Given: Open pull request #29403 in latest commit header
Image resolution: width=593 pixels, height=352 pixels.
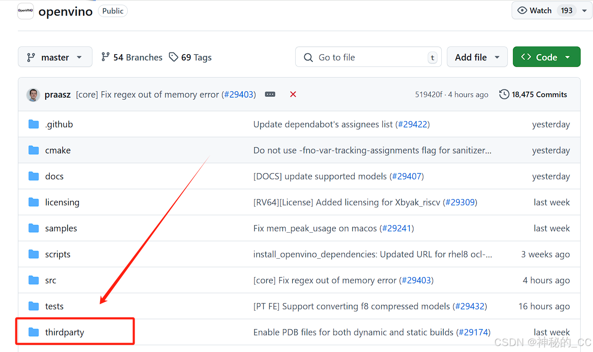Looking at the screenshot, I should click(x=239, y=95).
